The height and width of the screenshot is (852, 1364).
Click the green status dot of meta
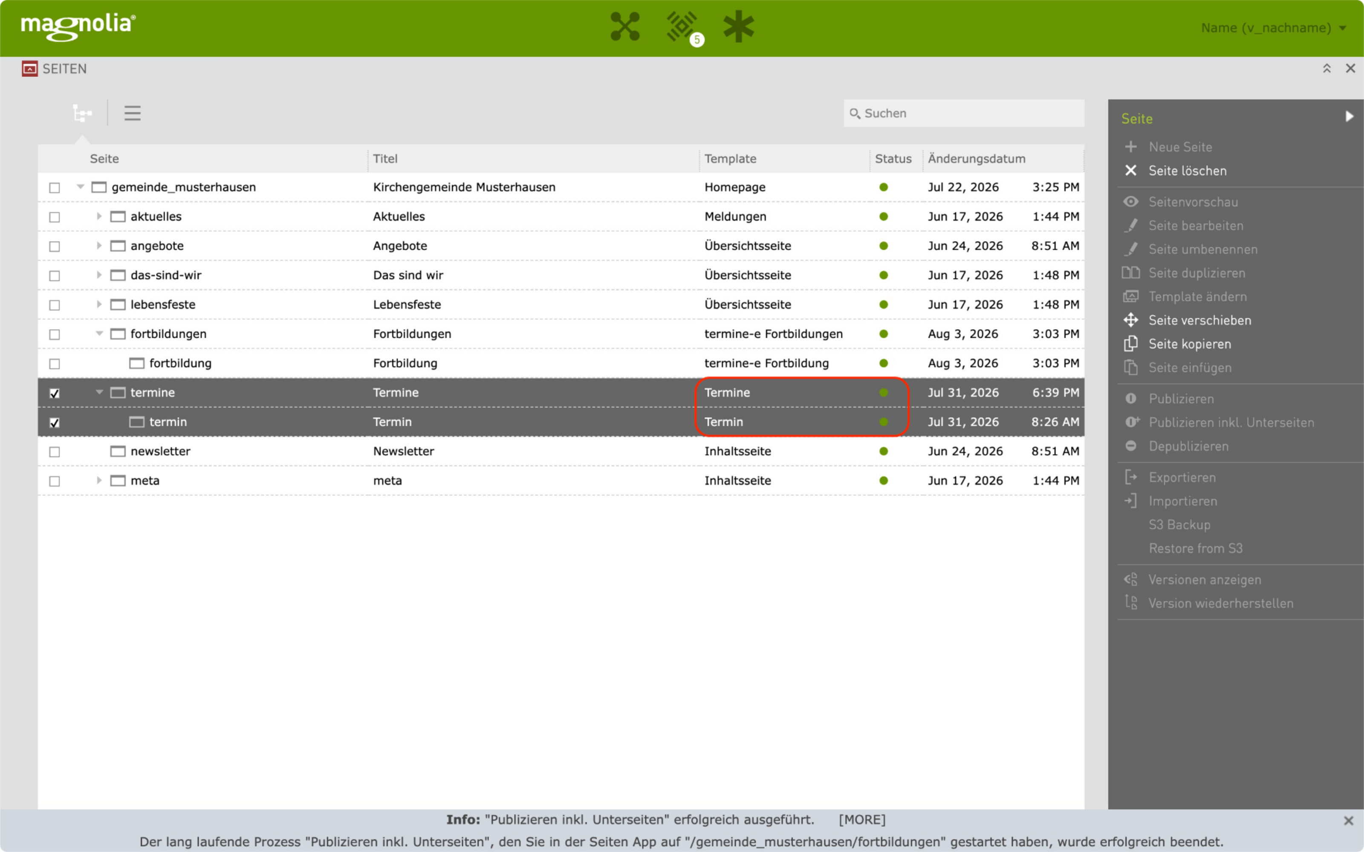click(883, 481)
